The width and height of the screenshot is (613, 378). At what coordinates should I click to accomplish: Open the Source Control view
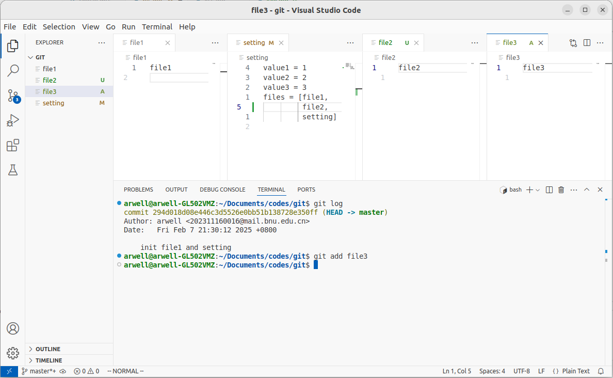13,96
